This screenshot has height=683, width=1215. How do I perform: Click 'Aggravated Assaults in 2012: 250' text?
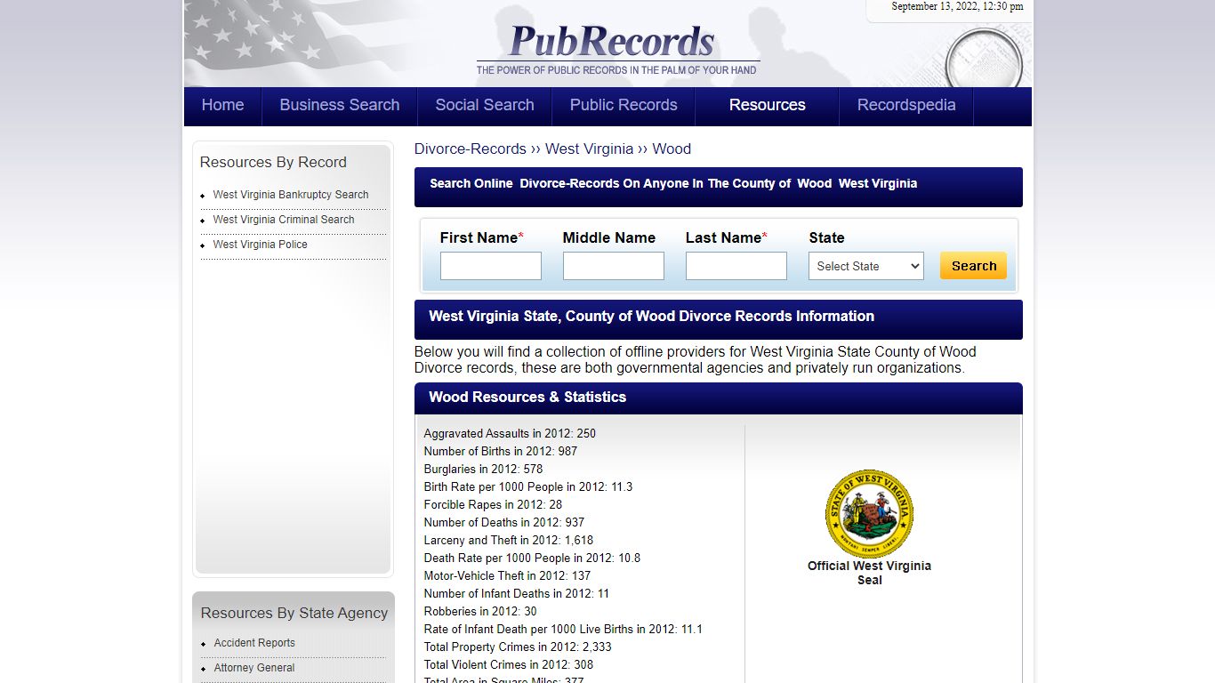point(510,434)
